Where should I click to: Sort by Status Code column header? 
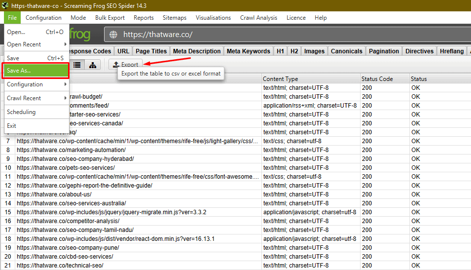coord(385,79)
